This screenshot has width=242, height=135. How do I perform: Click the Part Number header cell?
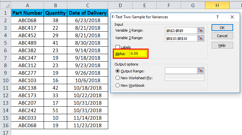coord(27,13)
